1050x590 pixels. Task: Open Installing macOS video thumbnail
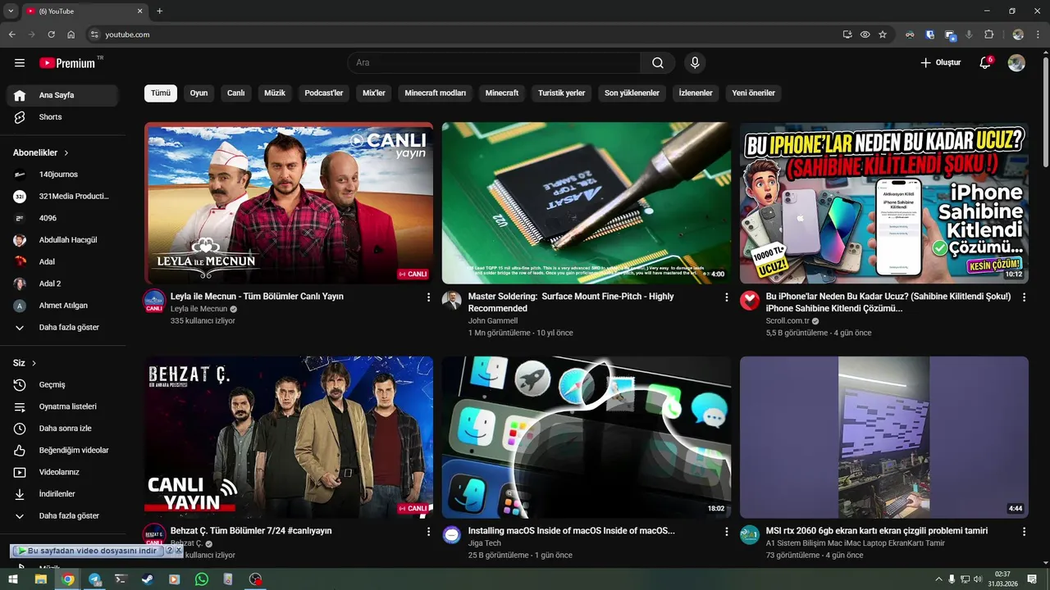[x=587, y=437]
